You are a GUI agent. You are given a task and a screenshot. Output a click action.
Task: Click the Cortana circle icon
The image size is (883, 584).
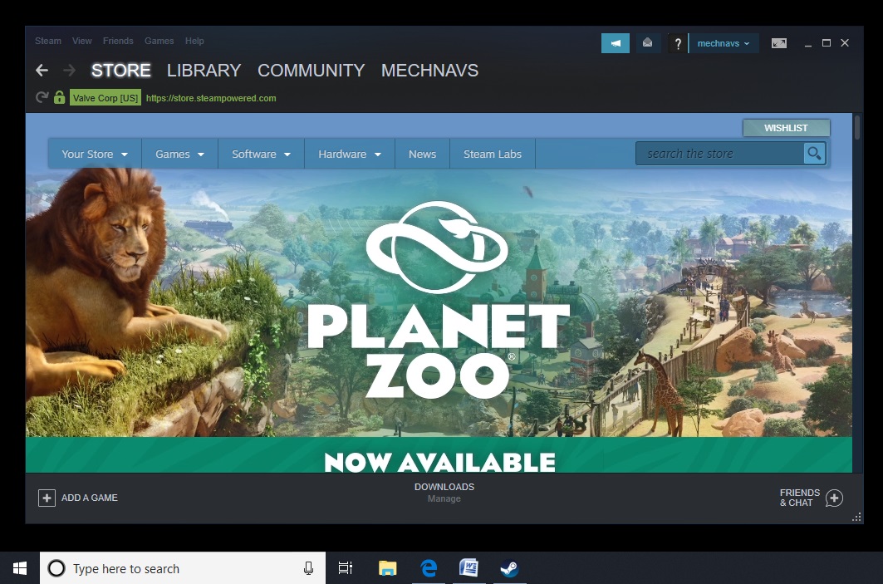coord(56,568)
